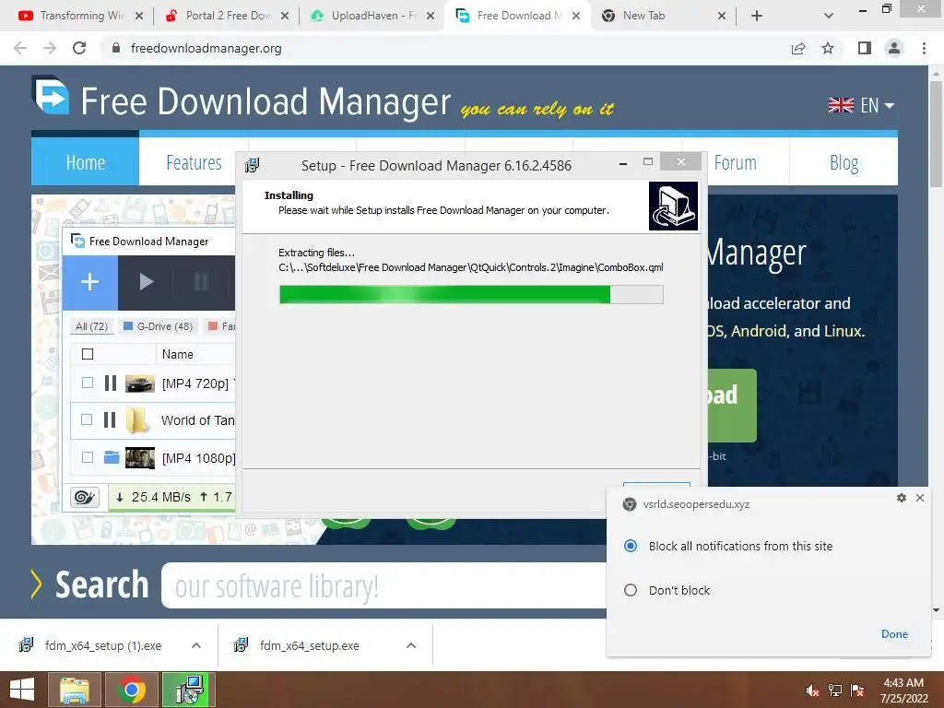Tick the checkbox for the MP4 720p row
The width and height of the screenshot is (944, 708).
click(x=88, y=383)
